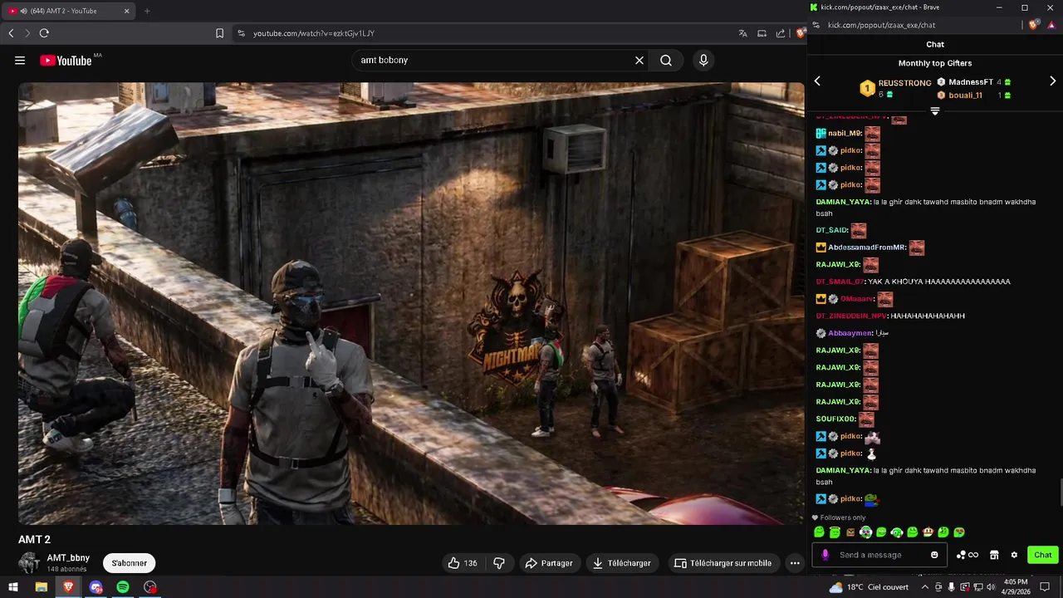Like the AMT 2 video
This screenshot has width=1063, height=598.
click(x=463, y=563)
